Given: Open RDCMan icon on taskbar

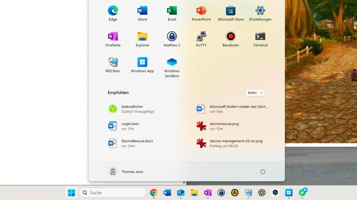Looking at the screenshot, I should [x=248, y=193].
